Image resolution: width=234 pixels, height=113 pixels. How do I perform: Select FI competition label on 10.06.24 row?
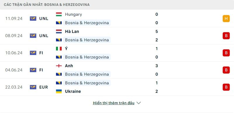pyautogui.click(x=41, y=53)
